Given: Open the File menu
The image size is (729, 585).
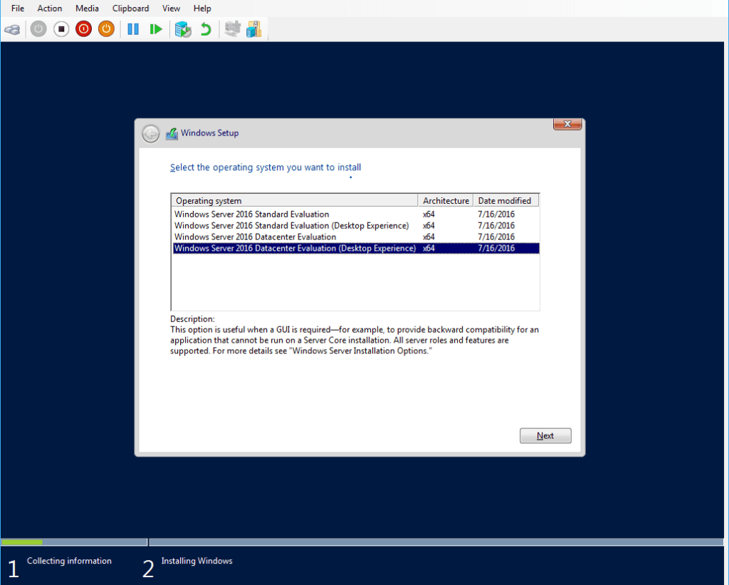Looking at the screenshot, I should (18, 9).
